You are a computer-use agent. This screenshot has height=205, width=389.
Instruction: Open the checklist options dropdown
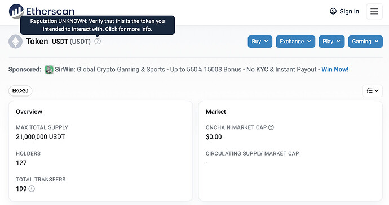tap(373, 91)
